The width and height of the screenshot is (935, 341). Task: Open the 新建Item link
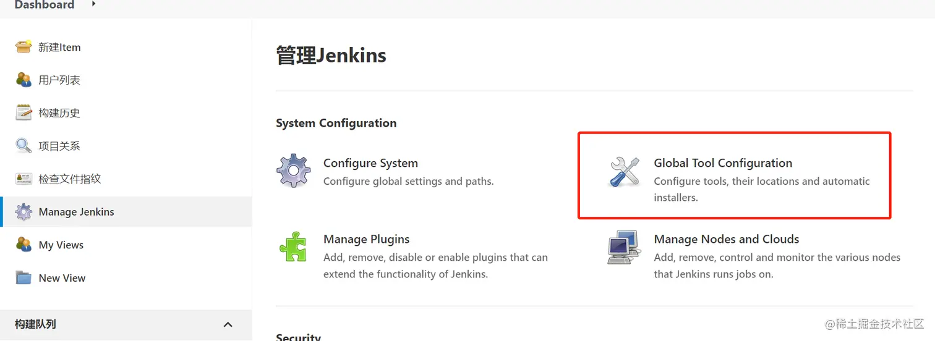tap(59, 47)
